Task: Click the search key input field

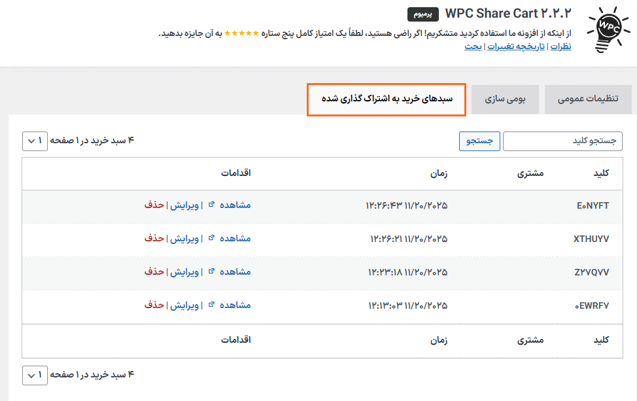Action: 562,141
